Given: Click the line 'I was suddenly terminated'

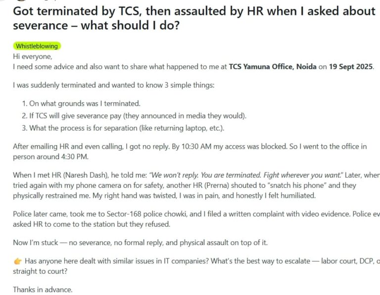Looking at the screenshot, I should pyautogui.click(x=114, y=85).
